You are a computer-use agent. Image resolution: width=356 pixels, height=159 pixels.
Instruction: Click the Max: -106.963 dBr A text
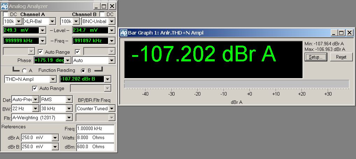pos(325,49)
